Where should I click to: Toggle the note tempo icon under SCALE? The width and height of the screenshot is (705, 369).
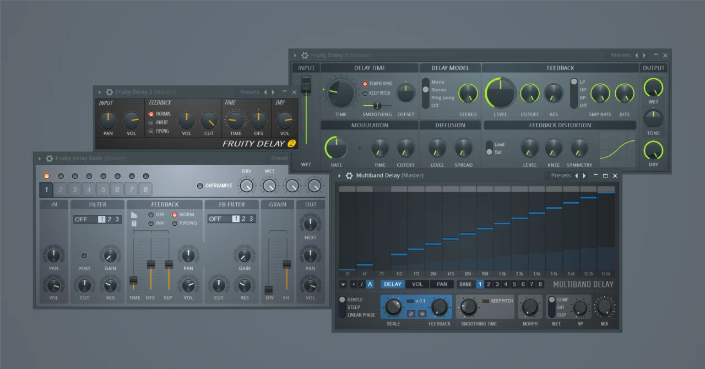point(411,313)
